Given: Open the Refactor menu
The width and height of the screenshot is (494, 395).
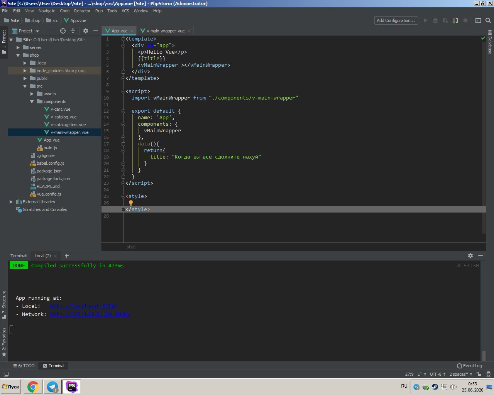Looking at the screenshot, I should (82, 11).
